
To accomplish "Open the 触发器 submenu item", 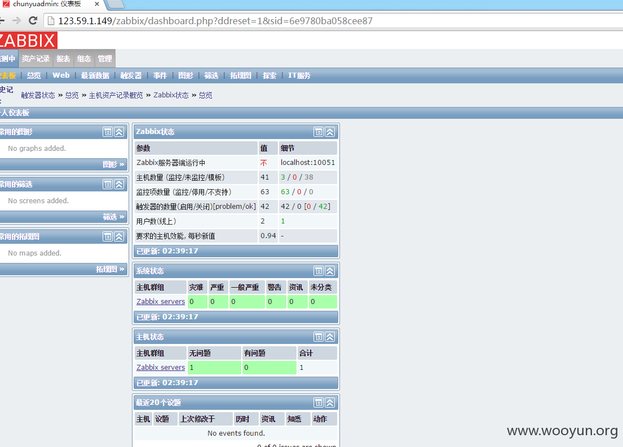I will [131, 75].
